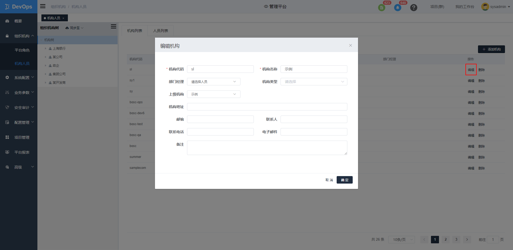Click the 邮编 input field

[220, 119]
